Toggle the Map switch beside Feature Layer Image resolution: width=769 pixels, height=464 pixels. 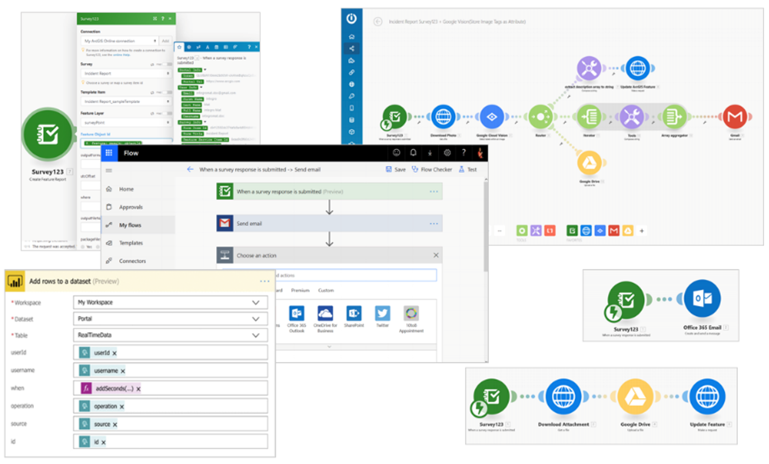(168, 114)
